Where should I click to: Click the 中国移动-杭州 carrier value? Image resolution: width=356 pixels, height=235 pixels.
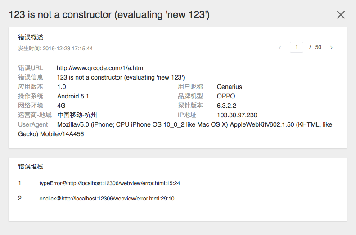pos(77,115)
